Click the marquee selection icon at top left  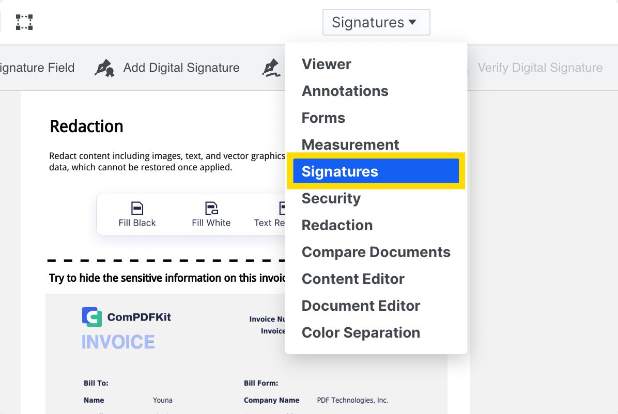click(x=24, y=22)
